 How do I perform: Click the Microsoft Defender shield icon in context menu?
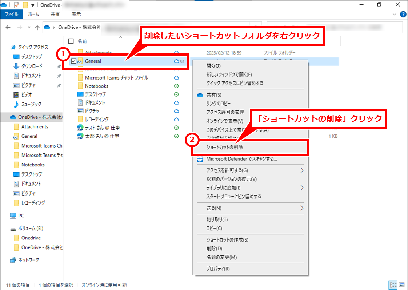(x=200, y=159)
